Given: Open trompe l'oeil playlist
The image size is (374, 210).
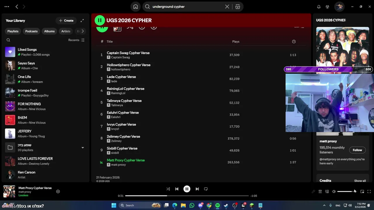Looking at the screenshot, I should click(x=45, y=93).
